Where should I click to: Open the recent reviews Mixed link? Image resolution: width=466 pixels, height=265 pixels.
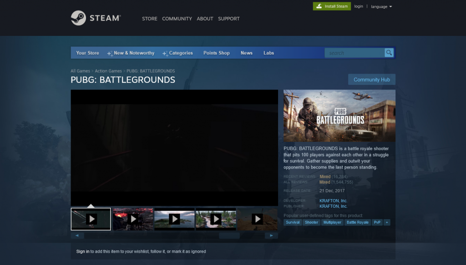point(325,176)
